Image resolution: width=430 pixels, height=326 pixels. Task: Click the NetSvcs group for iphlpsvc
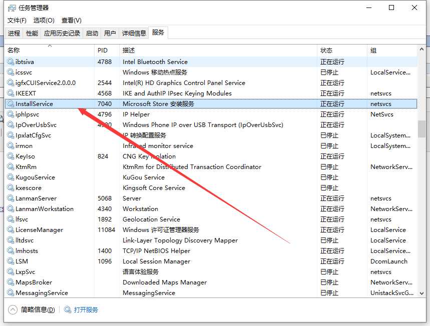coord(382,114)
